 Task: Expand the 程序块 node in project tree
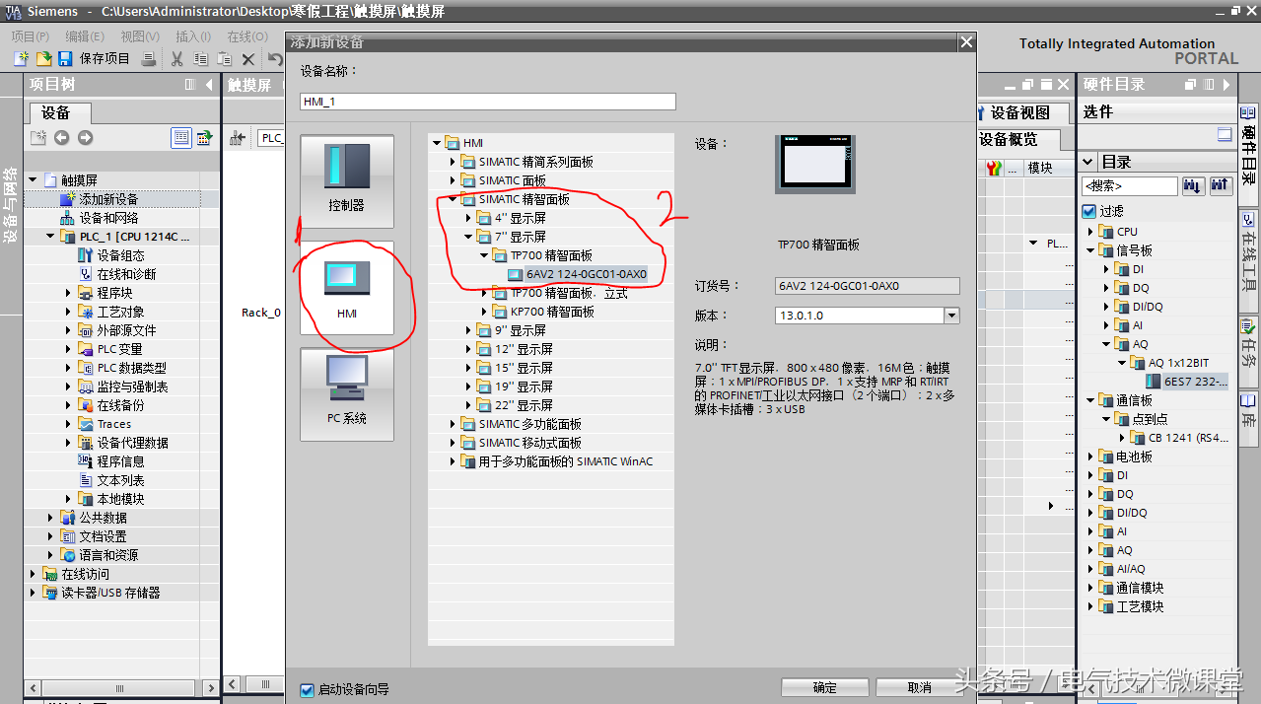[68, 293]
